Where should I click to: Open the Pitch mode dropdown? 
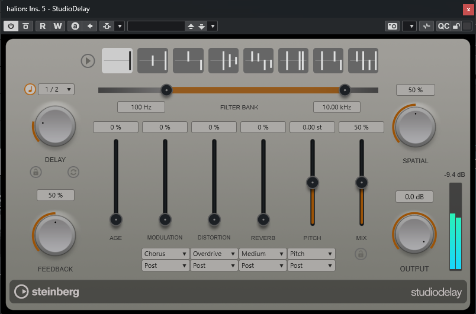pyautogui.click(x=311, y=254)
